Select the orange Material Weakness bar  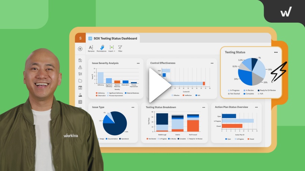point(117,82)
